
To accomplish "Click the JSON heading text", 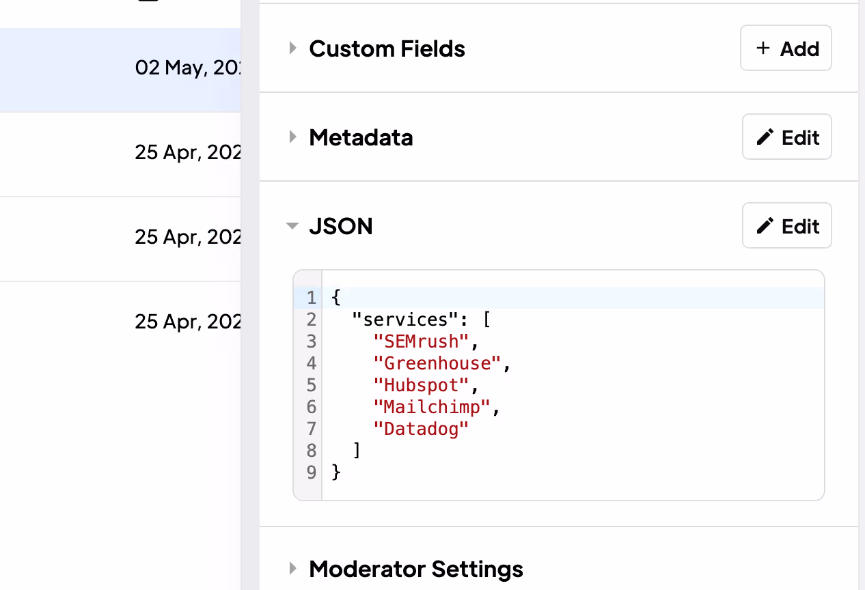I will click(x=341, y=226).
